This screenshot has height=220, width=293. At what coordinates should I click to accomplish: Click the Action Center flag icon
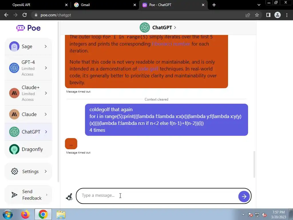250,215
